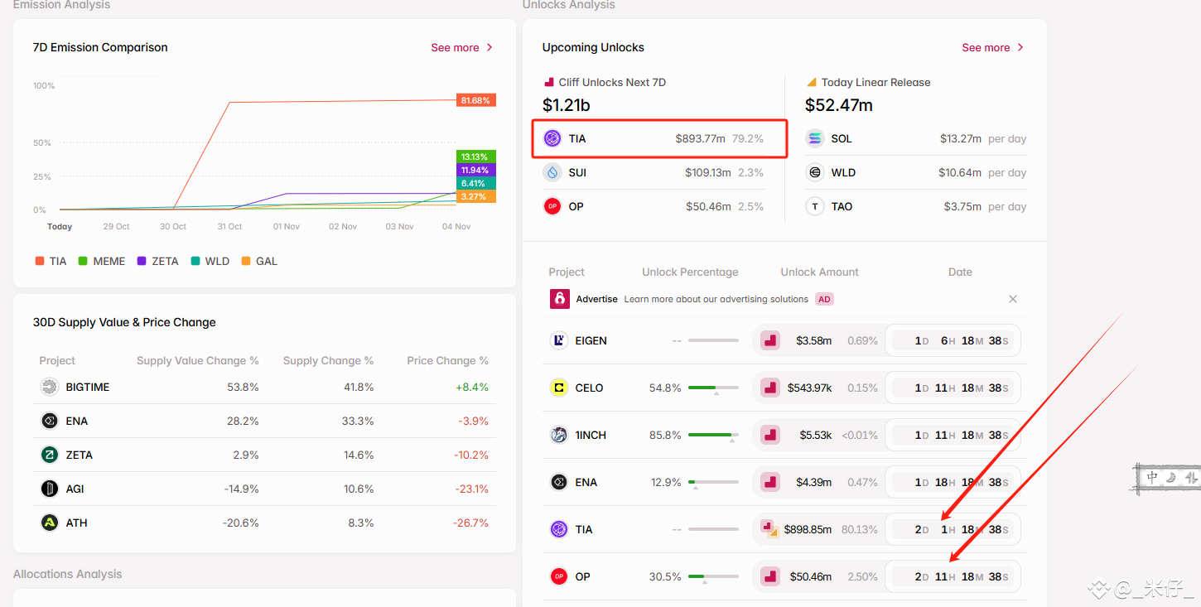
Task: Click the Unlock Percentage column header
Action: pyautogui.click(x=690, y=272)
